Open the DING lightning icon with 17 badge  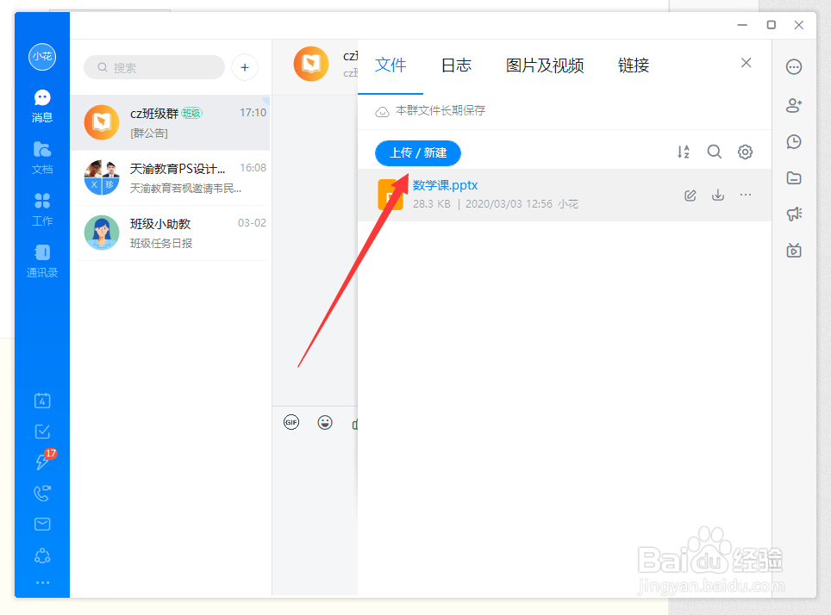[x=41, y=462]
